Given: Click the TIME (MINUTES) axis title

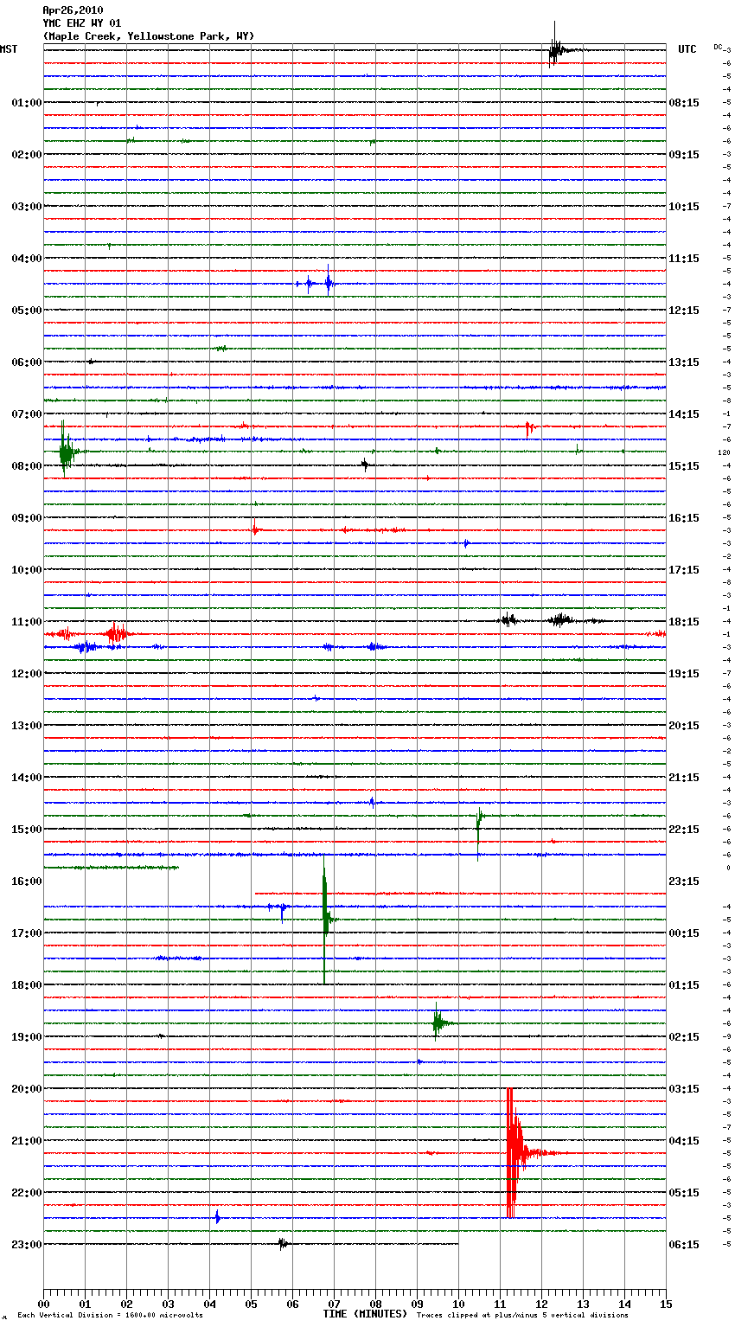Looking at the screenshot, I should click(x=365, y=1314).
